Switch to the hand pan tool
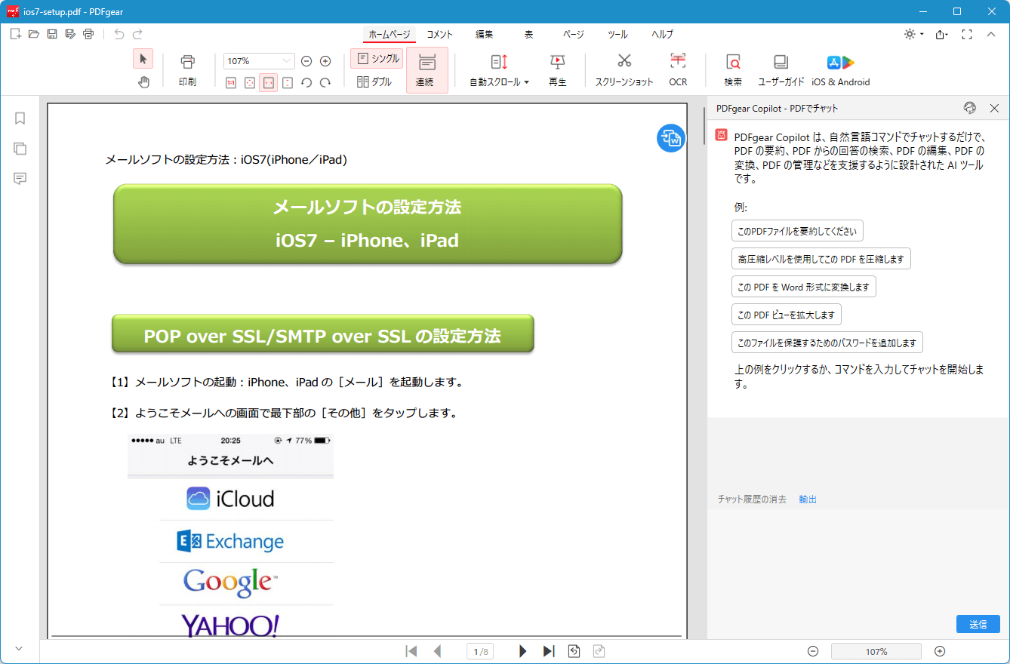Viewport: 1010px width, 664px height. [x=143, y=82]
